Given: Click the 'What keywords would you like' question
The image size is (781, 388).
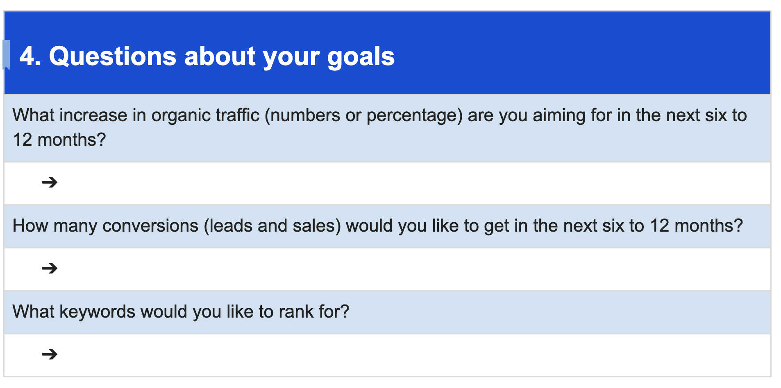Looking at the screenshot, I should [181, 312].
